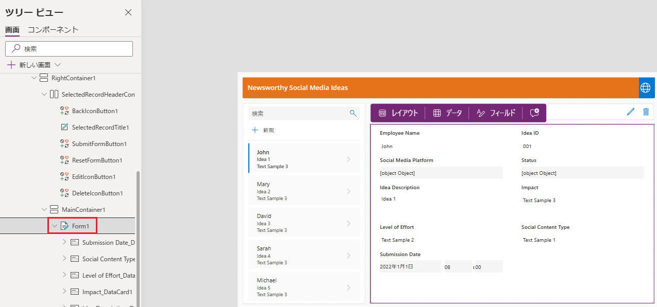
Task: Expand the Level of Effort_Data node
Action: click(x=64, y=275)
